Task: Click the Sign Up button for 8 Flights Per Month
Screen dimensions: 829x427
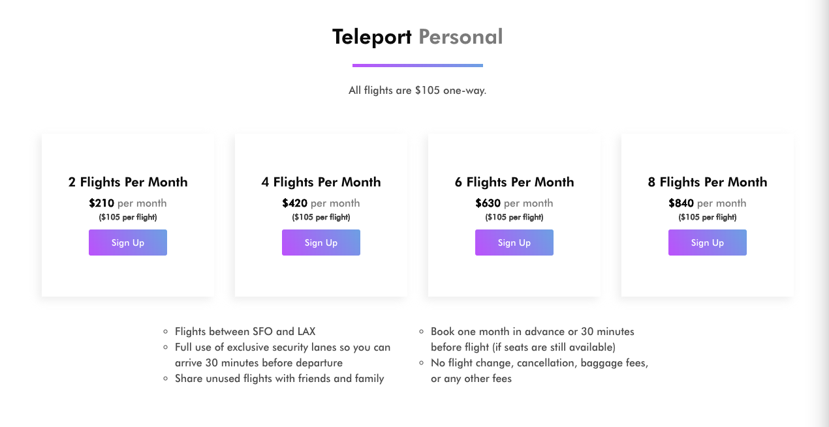Action: (708, 242)
